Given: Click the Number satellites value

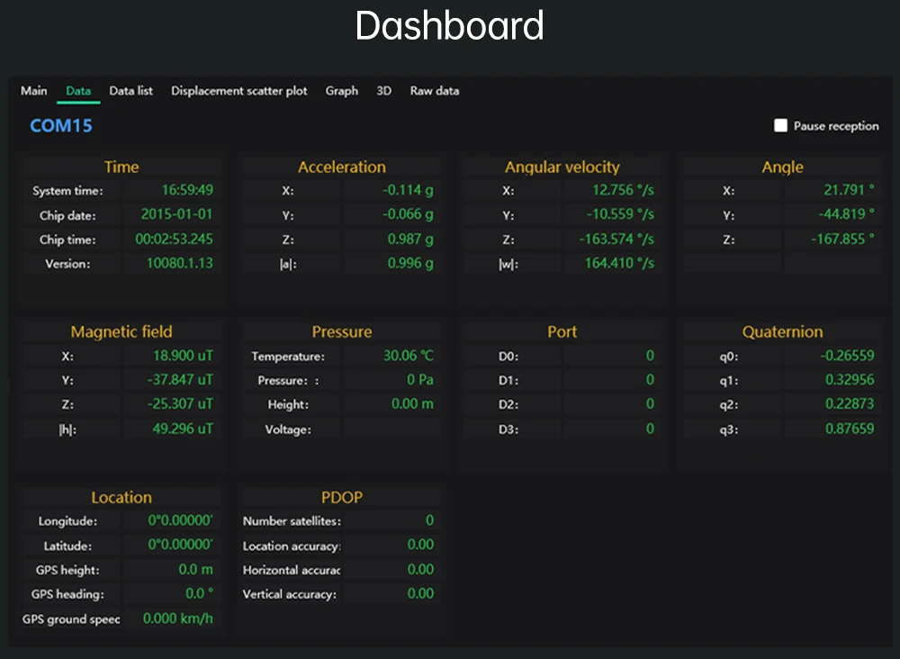Looking at the screenshot, I should tap(391, 520).
